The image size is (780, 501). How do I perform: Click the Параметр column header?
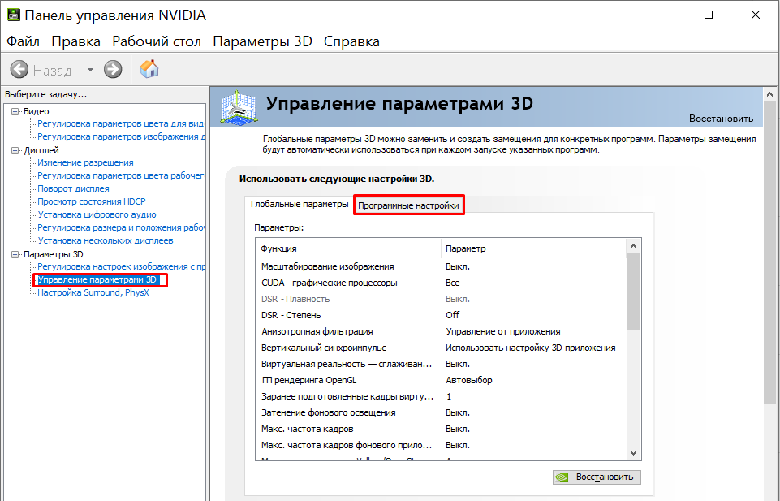533,248
